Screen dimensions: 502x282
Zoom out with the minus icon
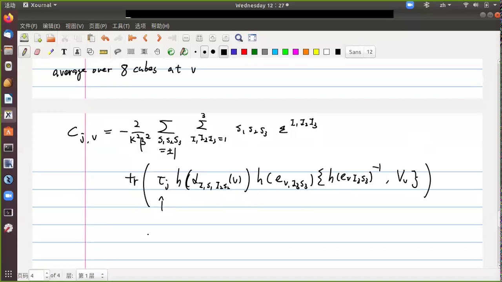(x=186, y=38)
